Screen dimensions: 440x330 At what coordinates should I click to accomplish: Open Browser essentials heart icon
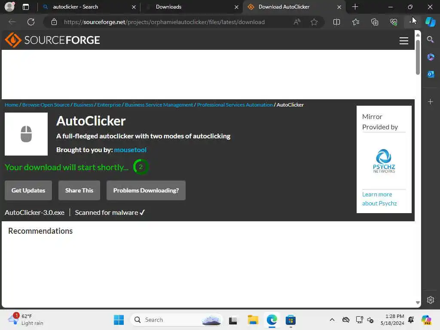pyautogui.click(x=394, y=22)
